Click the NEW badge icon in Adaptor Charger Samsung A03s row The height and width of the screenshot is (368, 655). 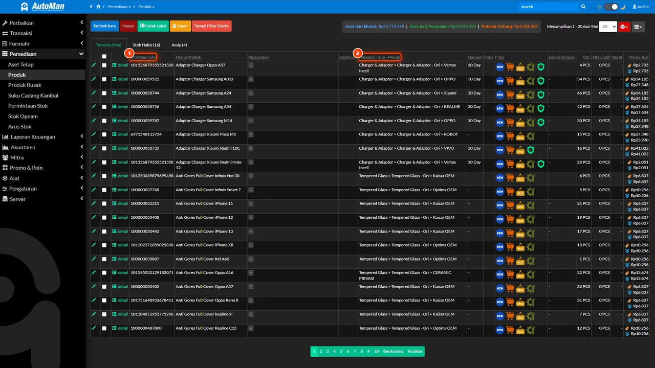[x=500, y=81]
